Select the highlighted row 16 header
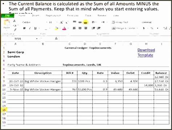Screen dimensions: 172x130 point(4,110)
